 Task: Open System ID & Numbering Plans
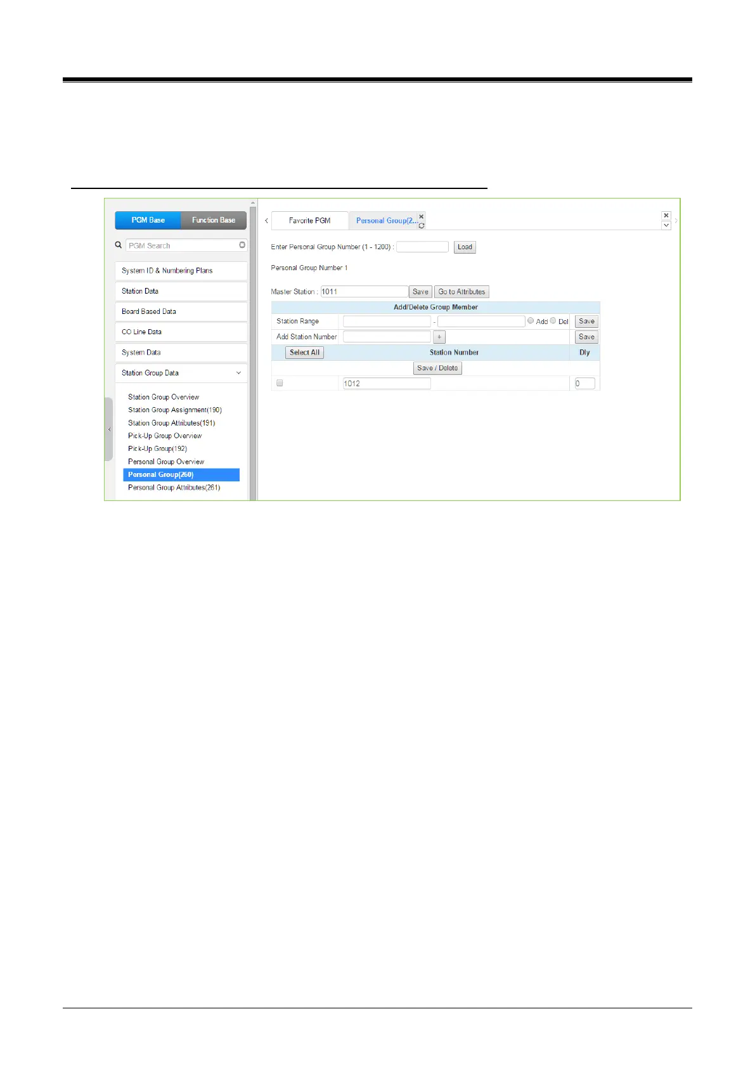point(181,271)
